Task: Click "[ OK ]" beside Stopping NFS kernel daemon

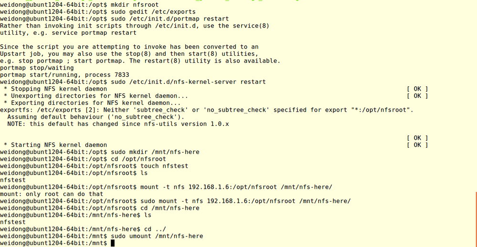Action: (417, 89)
